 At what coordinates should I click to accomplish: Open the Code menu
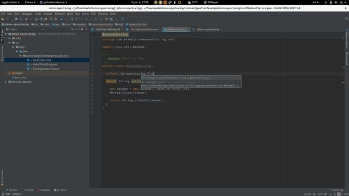[38, 14]
